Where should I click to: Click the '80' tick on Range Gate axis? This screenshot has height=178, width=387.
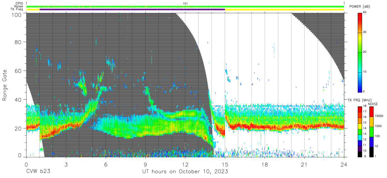(x=19, y=42)
